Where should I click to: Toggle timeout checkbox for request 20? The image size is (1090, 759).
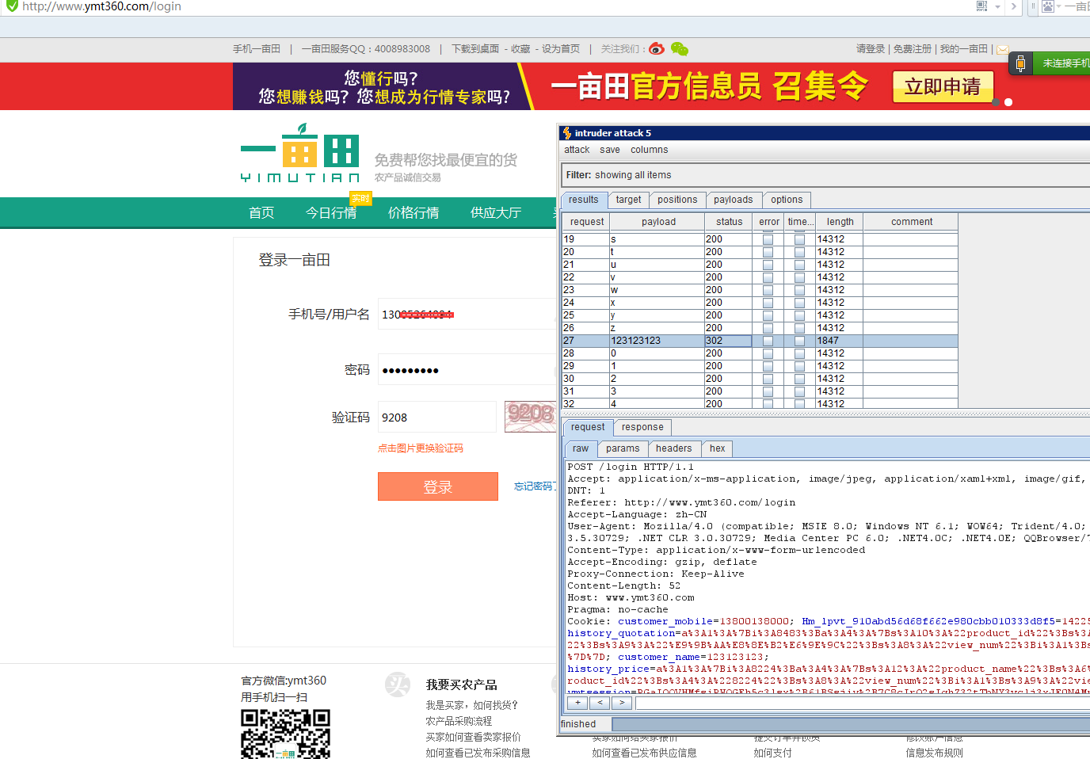point(799,252)
